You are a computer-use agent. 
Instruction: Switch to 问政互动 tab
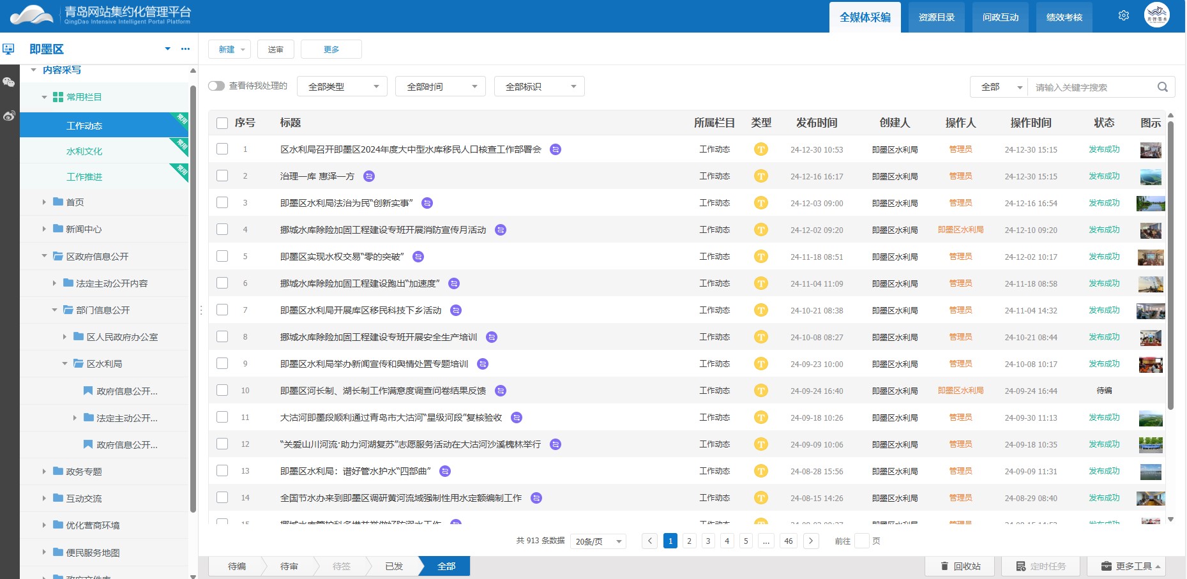tap(1001, 17)
